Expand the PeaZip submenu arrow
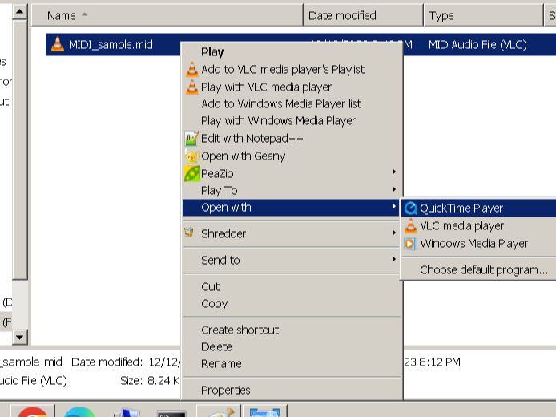The width and height of the screenshot is (556, 417). pyautogui.click(x=393, y=172)
